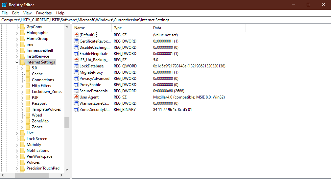
Task: Click the folder icon of ZoneMap subkey
Action: pyautogui.click(x=28, y=121)
